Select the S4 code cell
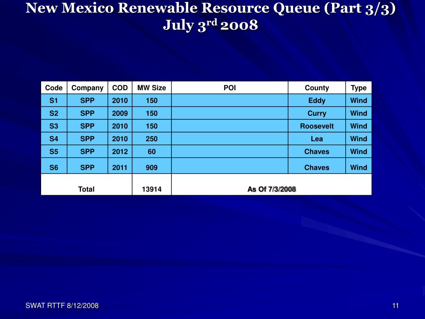 [54, 139]
